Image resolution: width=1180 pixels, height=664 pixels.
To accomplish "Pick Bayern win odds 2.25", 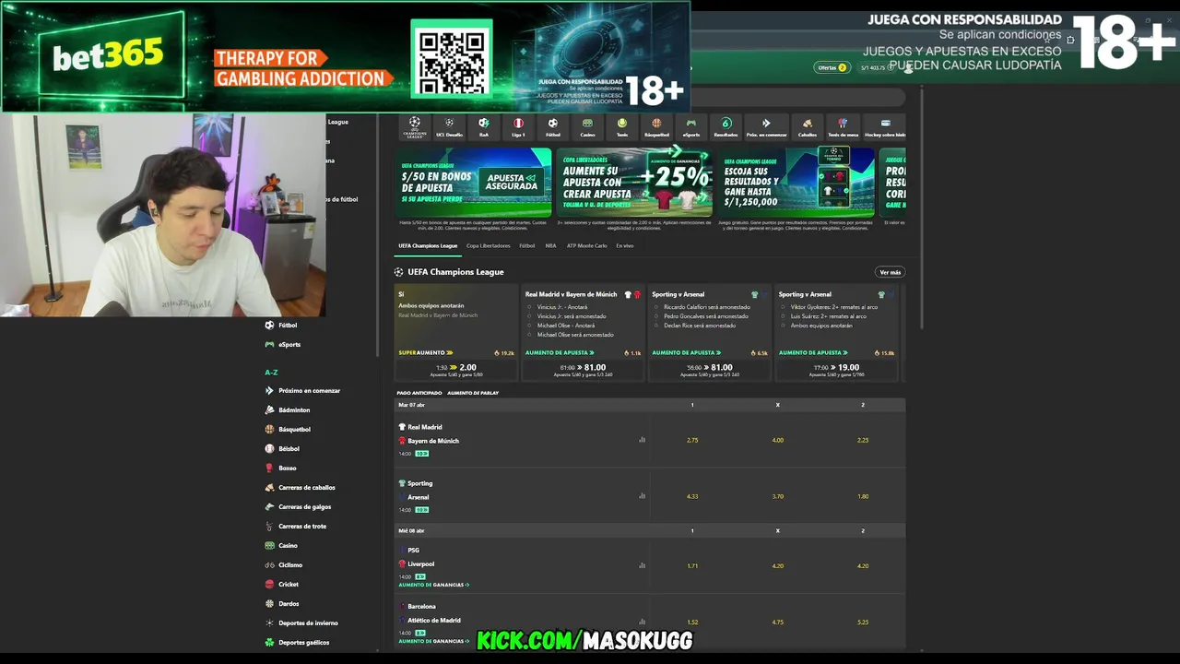I will point(863,440).
